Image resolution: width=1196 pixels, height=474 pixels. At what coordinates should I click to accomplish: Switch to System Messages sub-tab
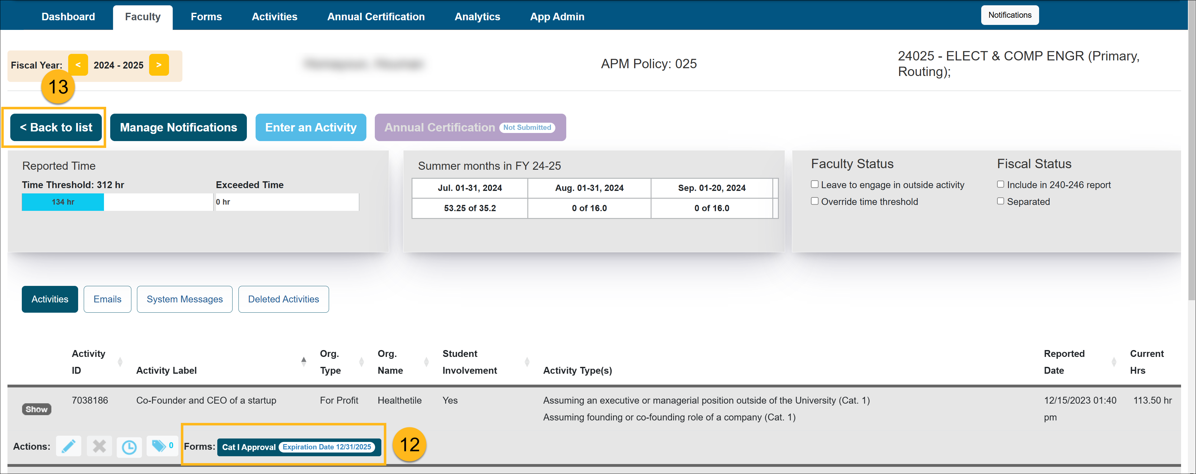[x=184, y=299]
